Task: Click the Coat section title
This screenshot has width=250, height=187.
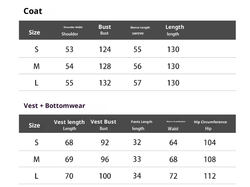Action: click(x=33, y=11)
